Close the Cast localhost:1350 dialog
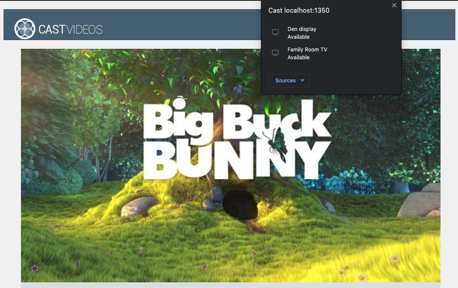This screenshot has height=288, width=458. 394,5
